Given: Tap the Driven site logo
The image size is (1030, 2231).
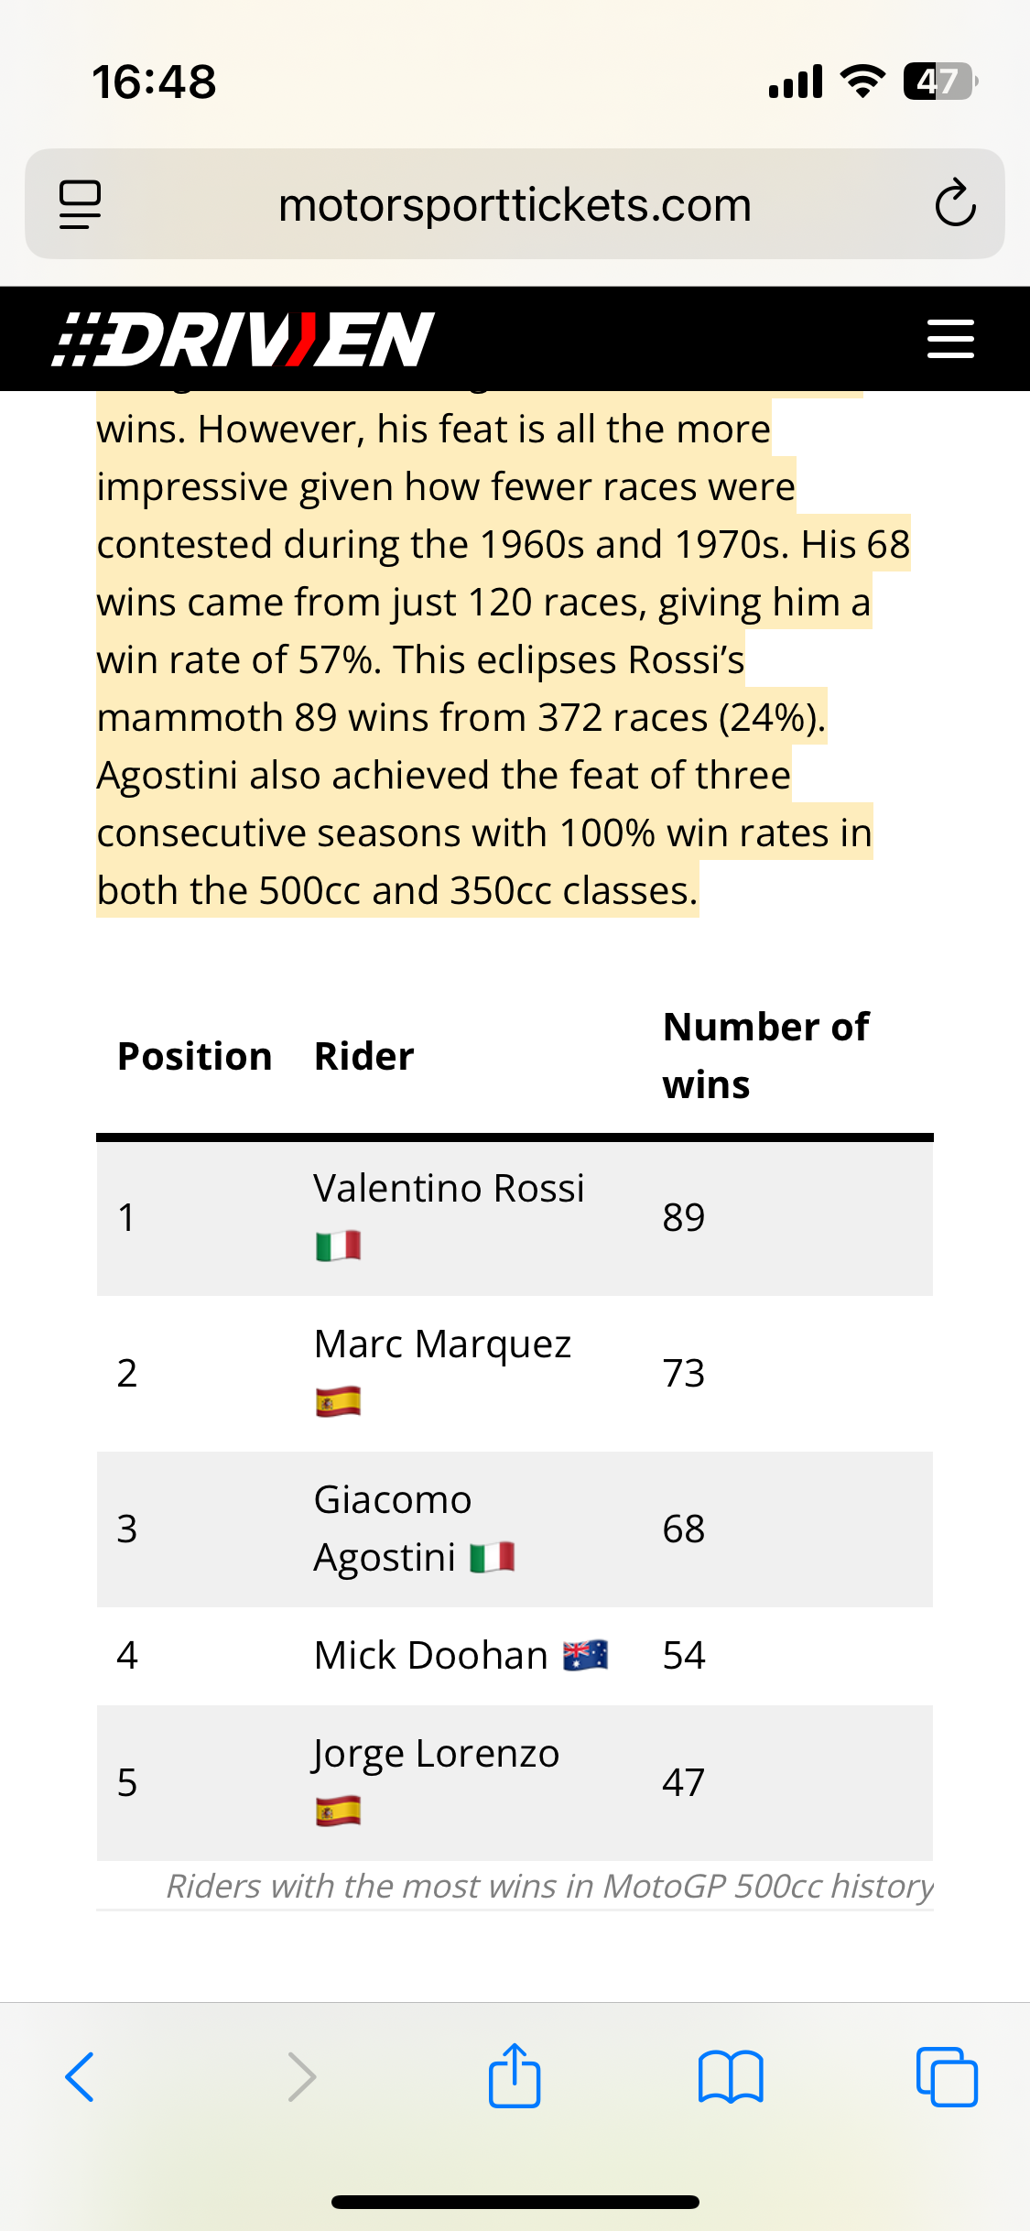Looking at the screenshot, I should click(243, 339).
